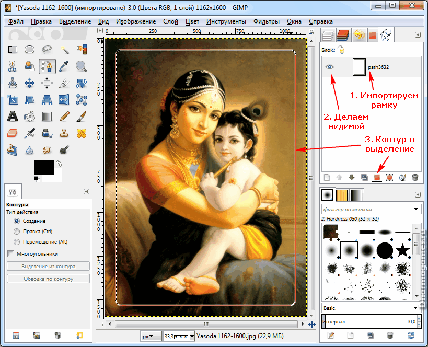
Task: Select the Measure compass tool
Action: point(13,83)
